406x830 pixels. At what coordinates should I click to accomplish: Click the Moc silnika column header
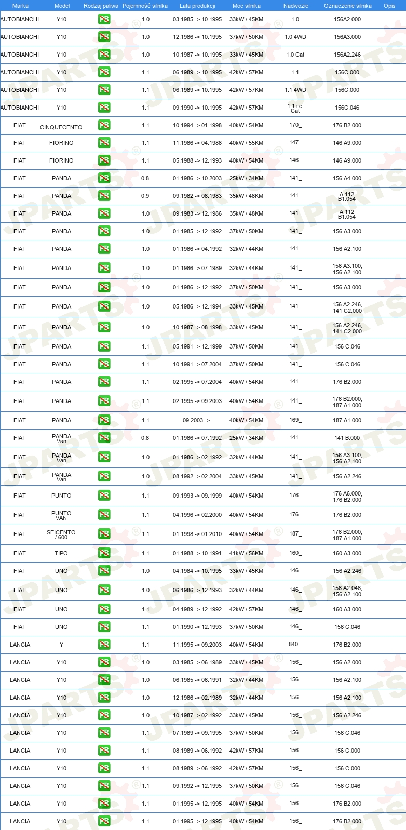click(x=247, y=6)
